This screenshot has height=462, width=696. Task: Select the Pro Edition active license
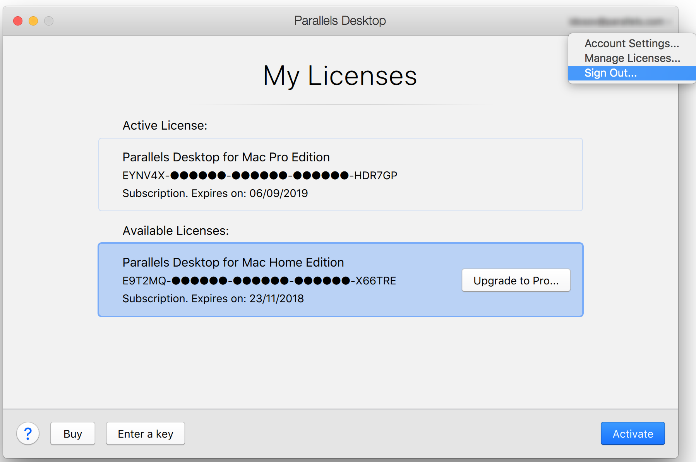pyautogui.click(x=340, y=175)
